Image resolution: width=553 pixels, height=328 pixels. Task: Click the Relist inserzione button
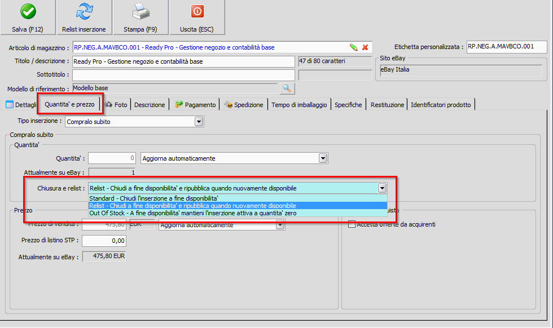[84, 17]
